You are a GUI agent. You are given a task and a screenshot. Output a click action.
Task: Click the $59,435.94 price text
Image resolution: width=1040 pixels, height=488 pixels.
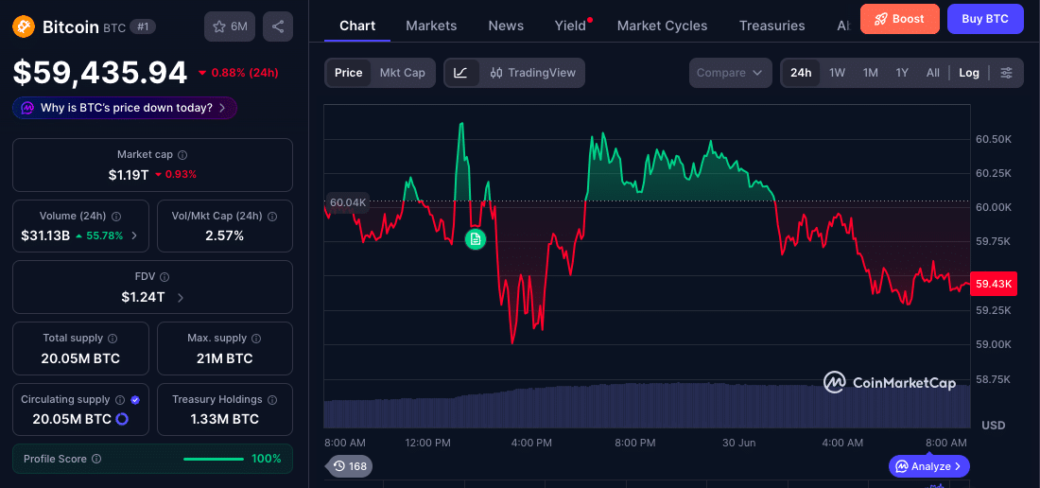click(x=100, y=73)
